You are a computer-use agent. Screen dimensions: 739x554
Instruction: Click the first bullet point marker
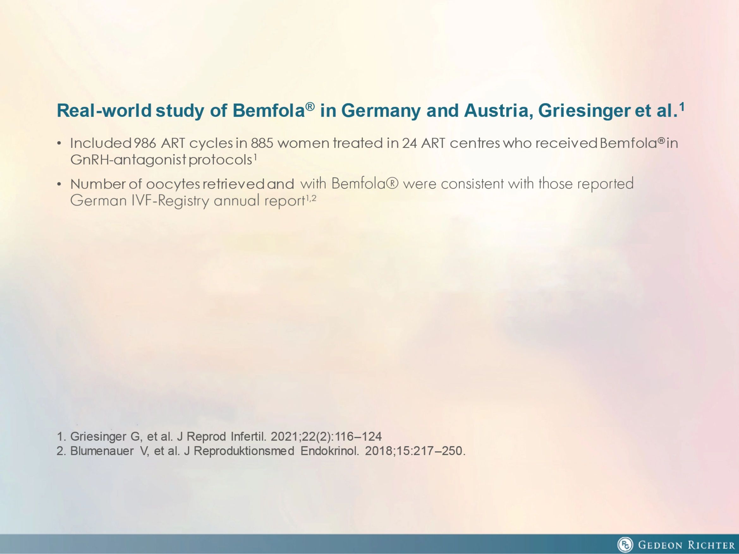click(x=59, y=144)
